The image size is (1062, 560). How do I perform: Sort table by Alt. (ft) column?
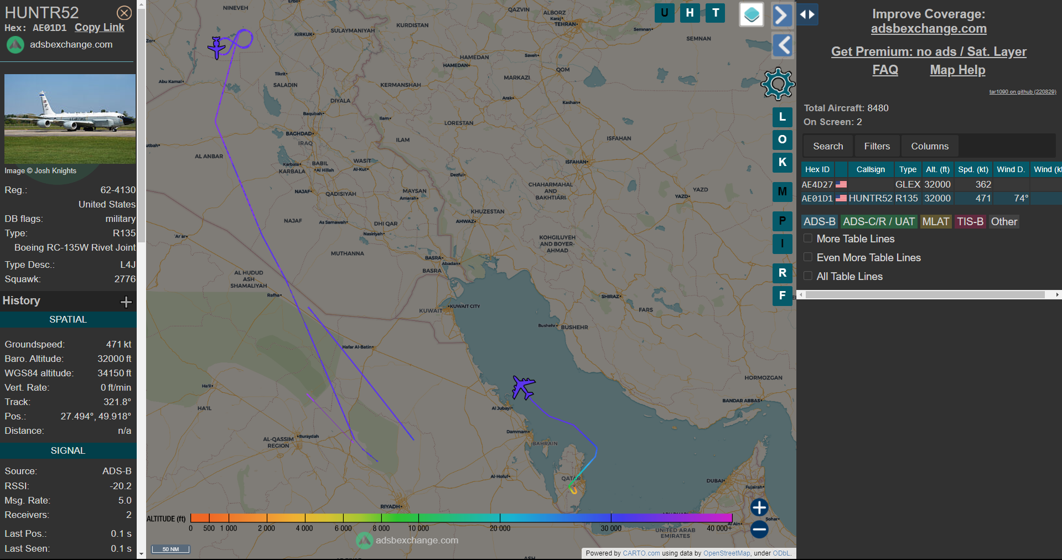coord(937,169)
